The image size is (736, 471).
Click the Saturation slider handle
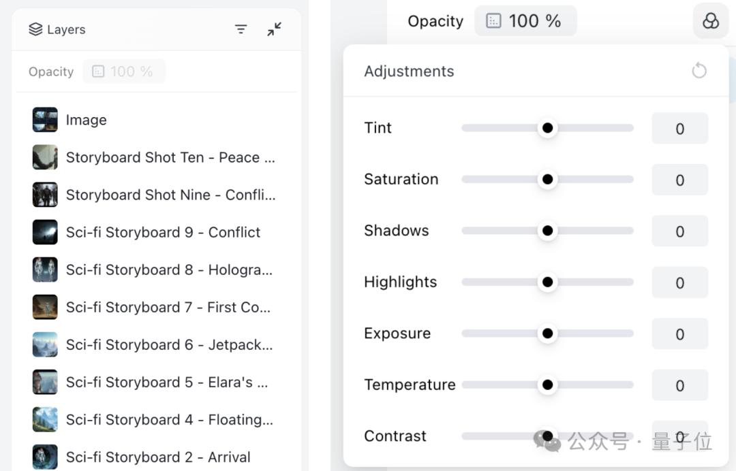pos(547,180)
